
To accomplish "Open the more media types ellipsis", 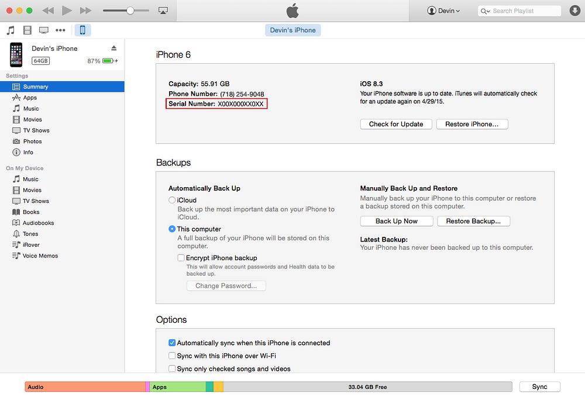I will coord(60,30).
